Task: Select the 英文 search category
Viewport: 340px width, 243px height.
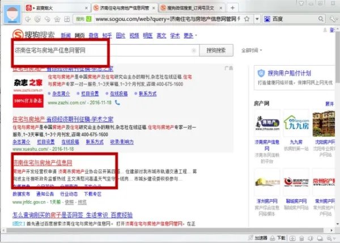Action: 161,36
